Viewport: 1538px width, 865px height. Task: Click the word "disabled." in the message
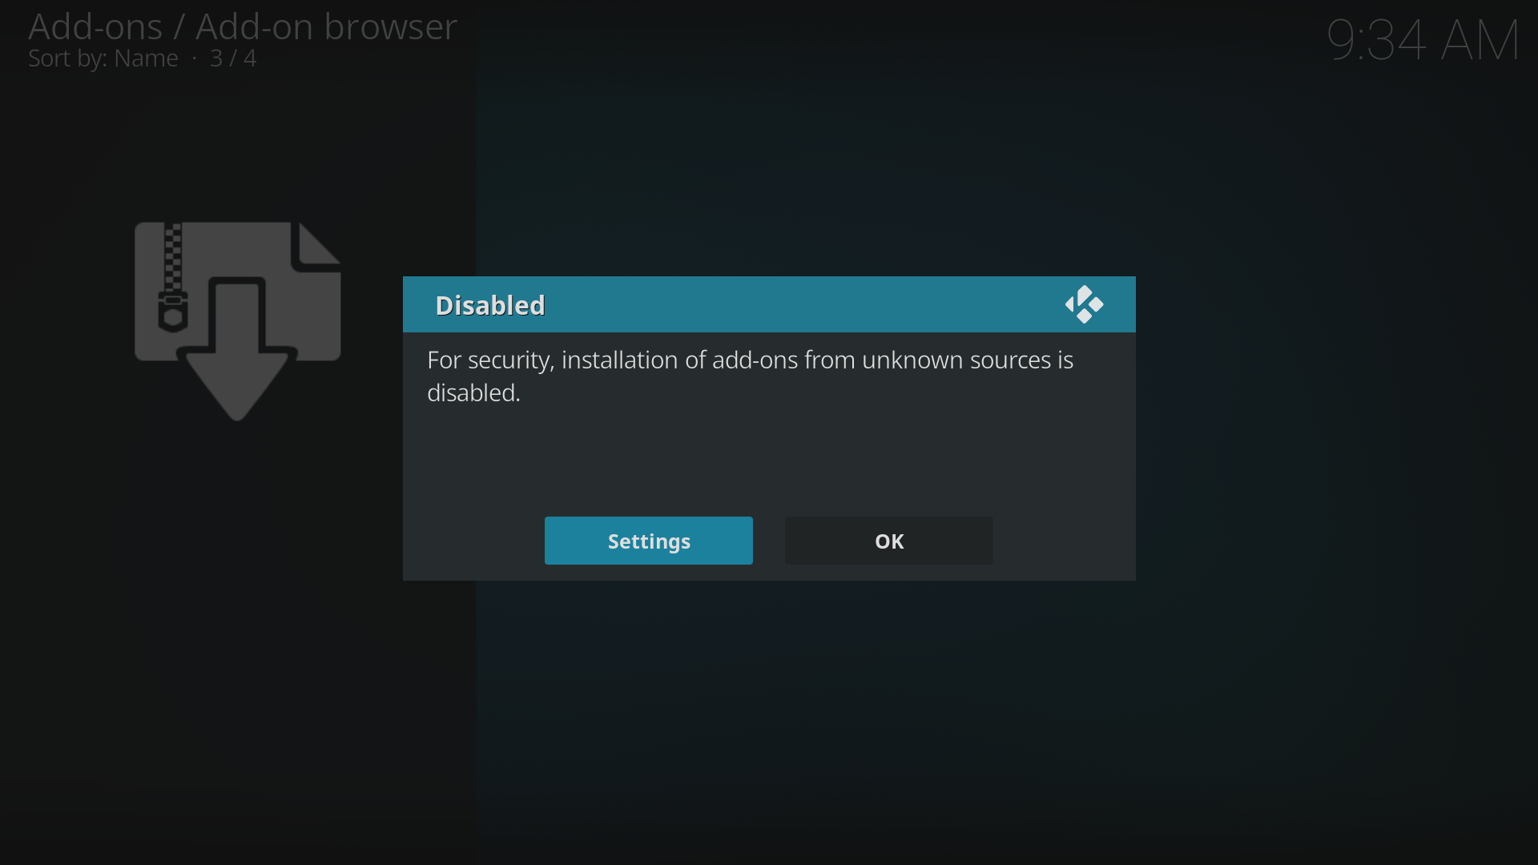pos(473,392)
